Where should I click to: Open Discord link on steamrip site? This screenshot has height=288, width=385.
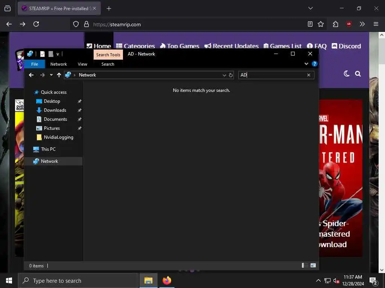tap(346, 46)
